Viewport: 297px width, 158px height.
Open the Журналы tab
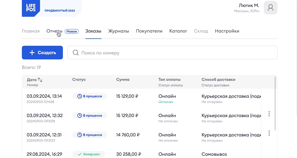(119, 31)
